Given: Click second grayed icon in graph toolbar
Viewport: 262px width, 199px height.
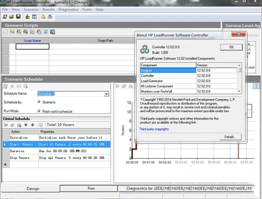Looking at the screenshot, I should point(124,86).
